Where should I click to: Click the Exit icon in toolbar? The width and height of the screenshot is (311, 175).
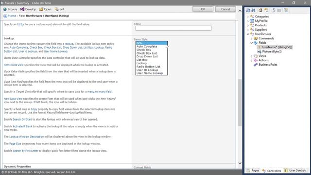pos(57,9)
